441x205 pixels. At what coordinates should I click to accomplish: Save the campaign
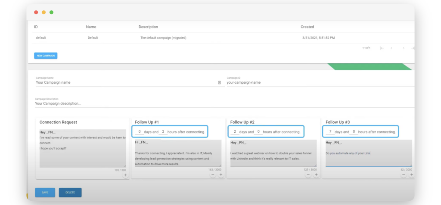[45, 193]
